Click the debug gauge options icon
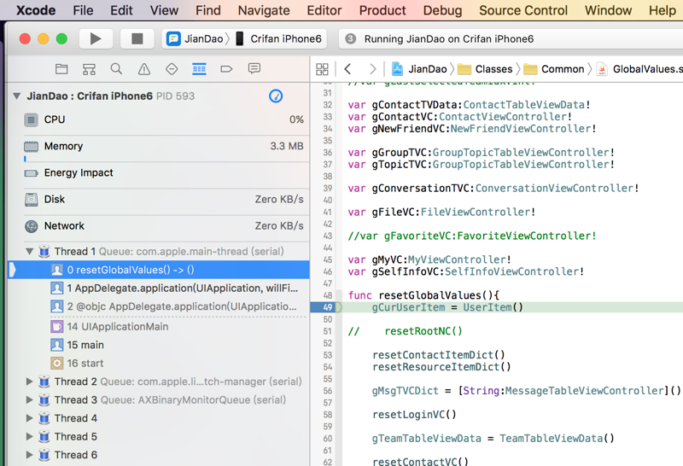The width and height of the screenshot is (683, 466). [x=276, y=96]
